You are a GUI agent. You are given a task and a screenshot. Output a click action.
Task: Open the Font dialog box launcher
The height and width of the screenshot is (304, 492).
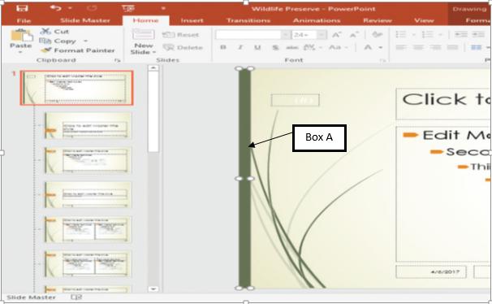pyautogui.click(x=383, y=60)
